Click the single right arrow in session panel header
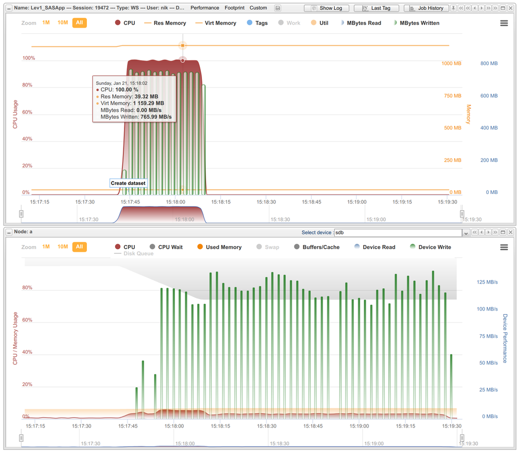Viewport: 520px width, 452px height. pos(481,8)
